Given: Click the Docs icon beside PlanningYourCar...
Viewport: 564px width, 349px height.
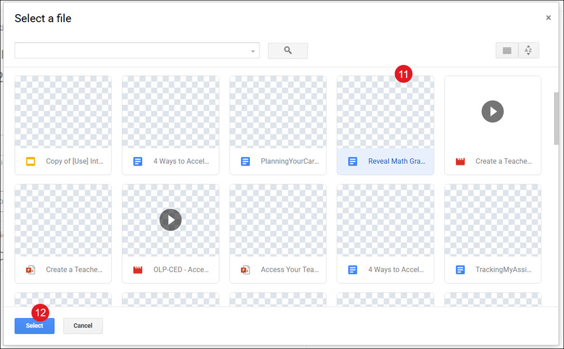Looking at the screenshot, I should pyautogui.click(x=245, y=162).
